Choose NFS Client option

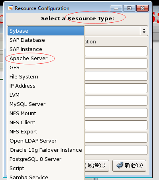[x=46, y=123]
